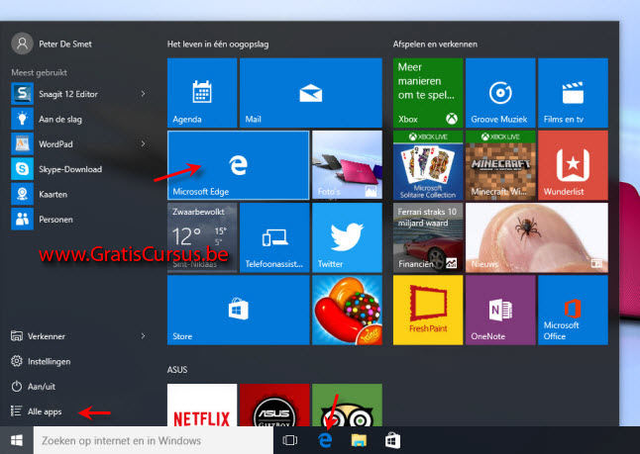640x454 pixels.
Task: Open the Xbox tile
Action: (428, 93)
